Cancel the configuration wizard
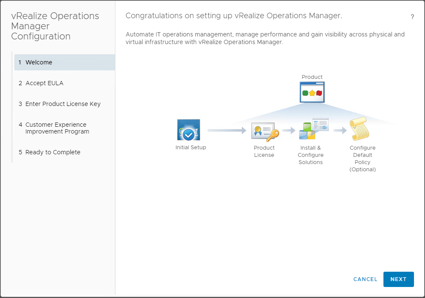 point(365,279)
